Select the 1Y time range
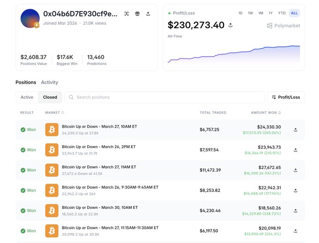Image resolution: width=319 pixels, height=243 pixels. [271, 13]
